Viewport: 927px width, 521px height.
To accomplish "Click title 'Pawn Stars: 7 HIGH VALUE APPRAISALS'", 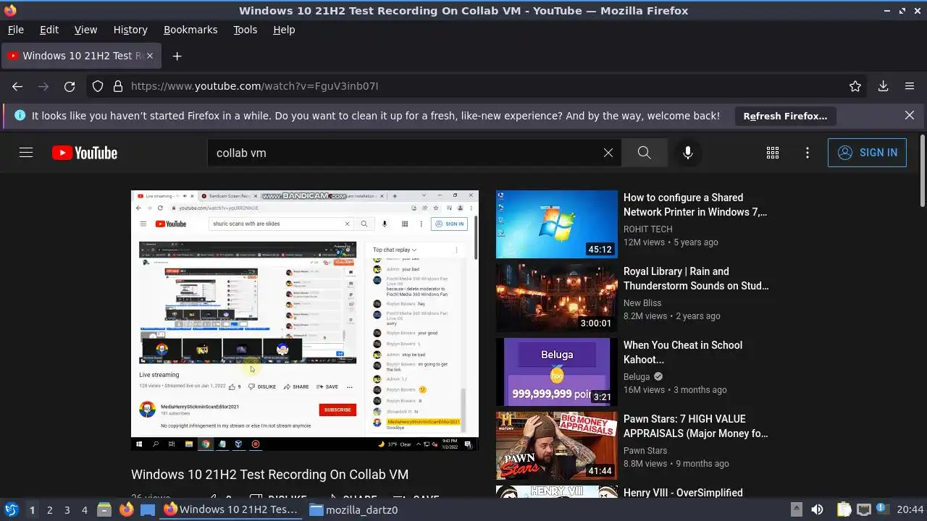I will click(696, 426).
